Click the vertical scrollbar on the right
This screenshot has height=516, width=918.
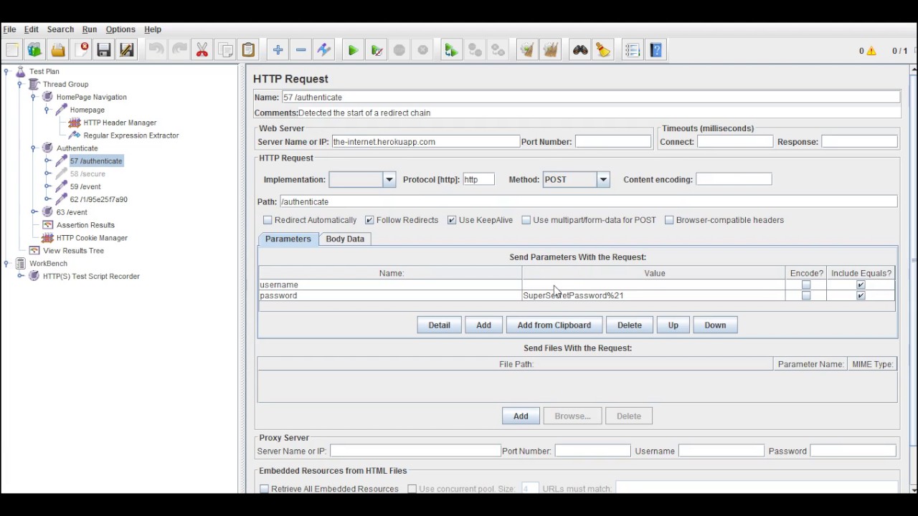click(x=913, y=279)
